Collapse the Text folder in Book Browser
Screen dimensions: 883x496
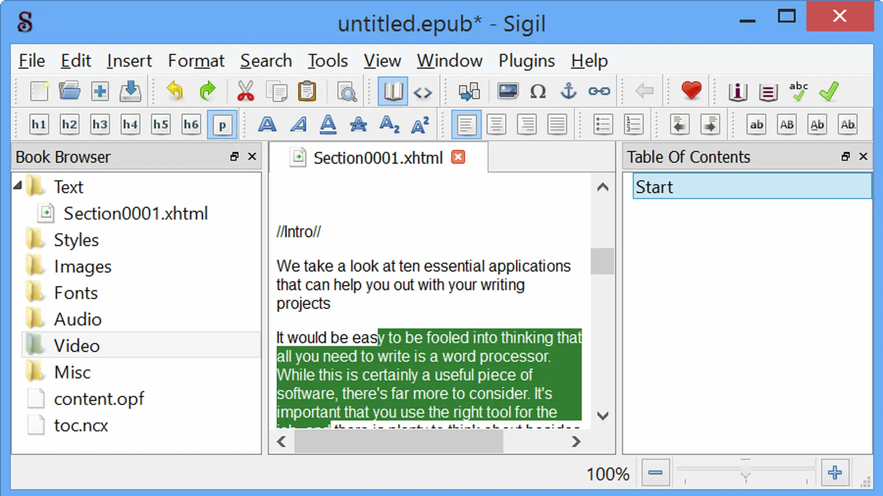pyautogui.click(x=18, y=185)
